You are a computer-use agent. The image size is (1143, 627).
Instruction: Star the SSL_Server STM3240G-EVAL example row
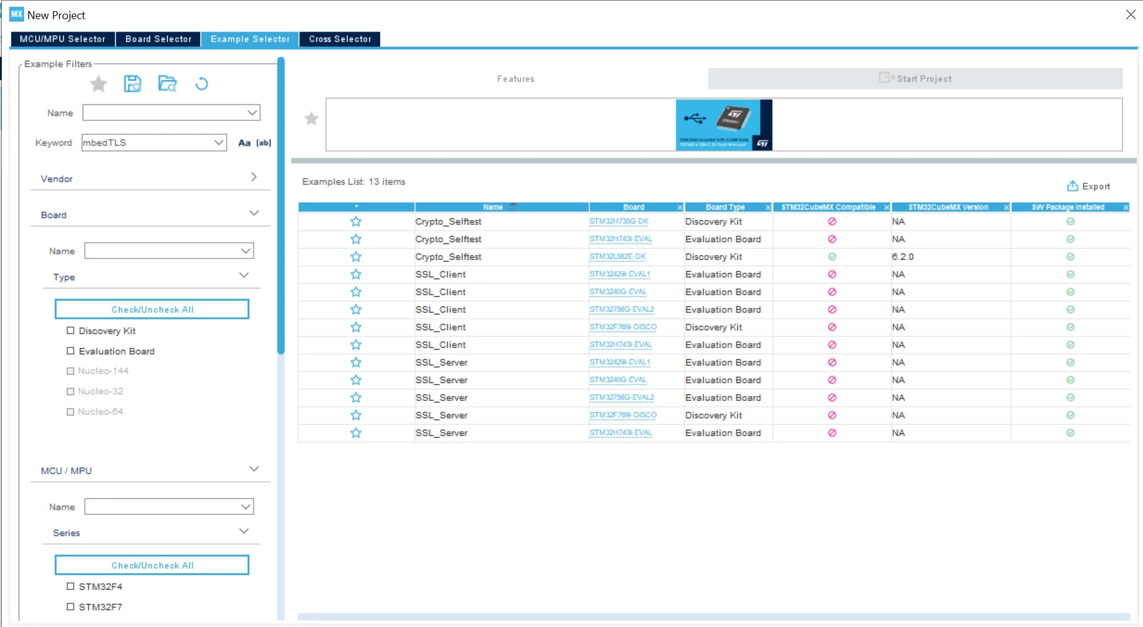(356, 380)
